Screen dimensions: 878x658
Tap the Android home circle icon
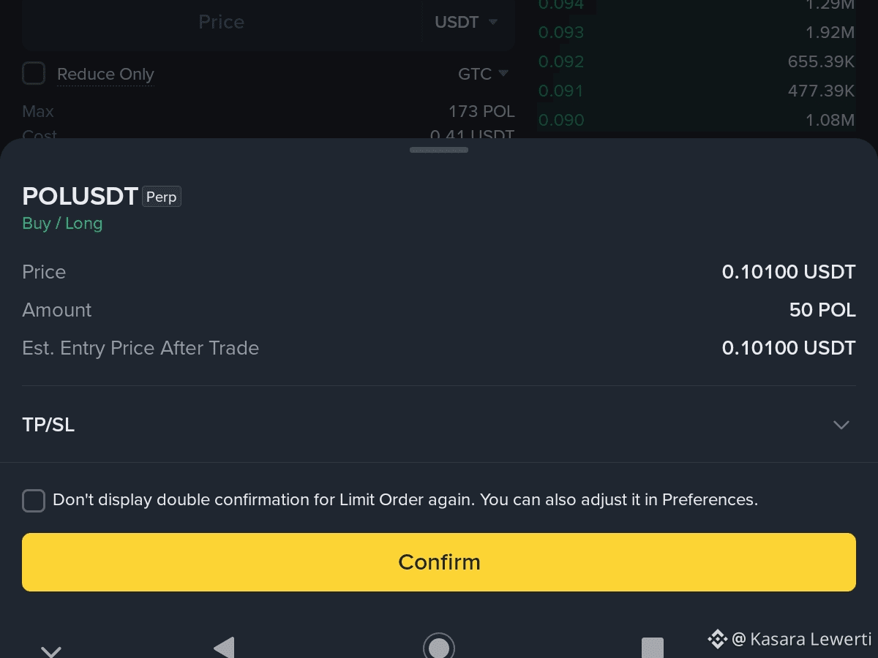click(x=439, y=646)
